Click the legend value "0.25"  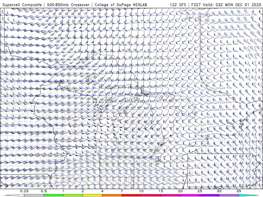(24, 191)
